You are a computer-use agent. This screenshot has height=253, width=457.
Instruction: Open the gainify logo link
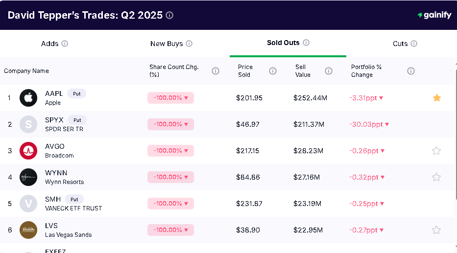434,15
